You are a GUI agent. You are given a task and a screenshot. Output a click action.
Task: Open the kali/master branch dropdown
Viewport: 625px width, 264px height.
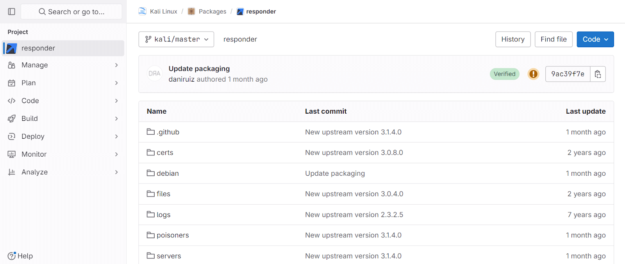tap(176, 39)
